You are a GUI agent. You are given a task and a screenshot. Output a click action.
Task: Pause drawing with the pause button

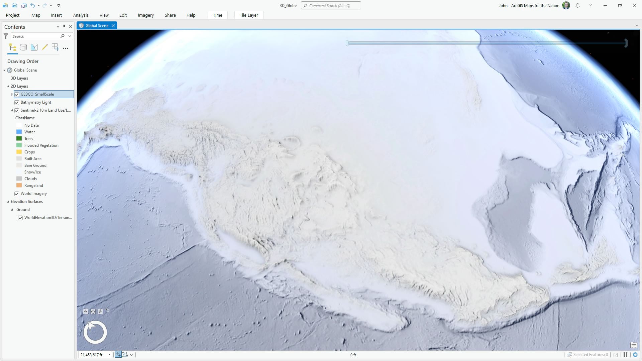tap(625, 355)
